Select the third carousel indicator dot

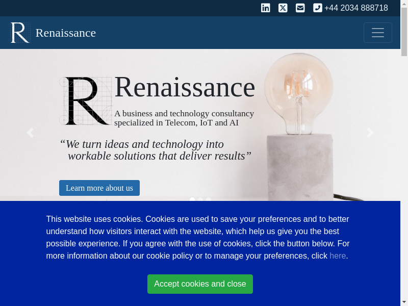point(209,199)
